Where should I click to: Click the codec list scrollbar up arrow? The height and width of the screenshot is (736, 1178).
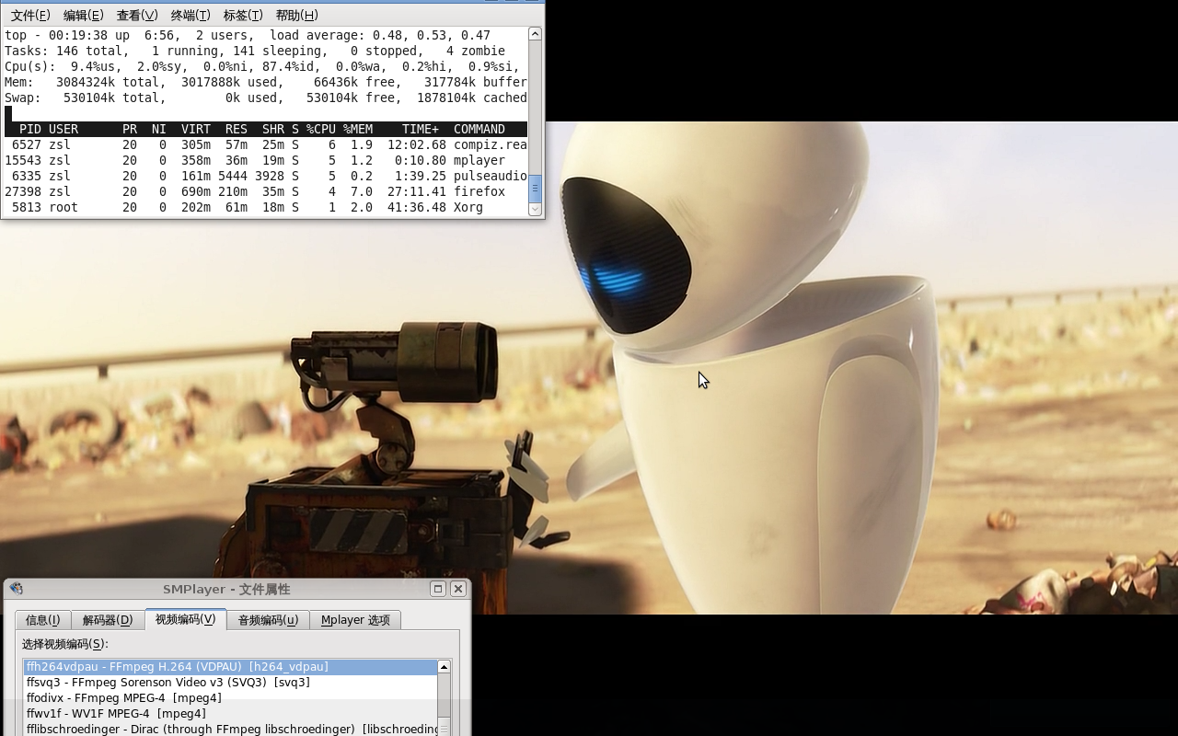click(x=444, y=666)
